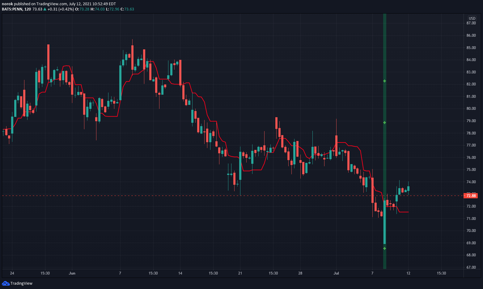Click the '24' date axis label
This screenshot has width=483, height=289.
12,273
